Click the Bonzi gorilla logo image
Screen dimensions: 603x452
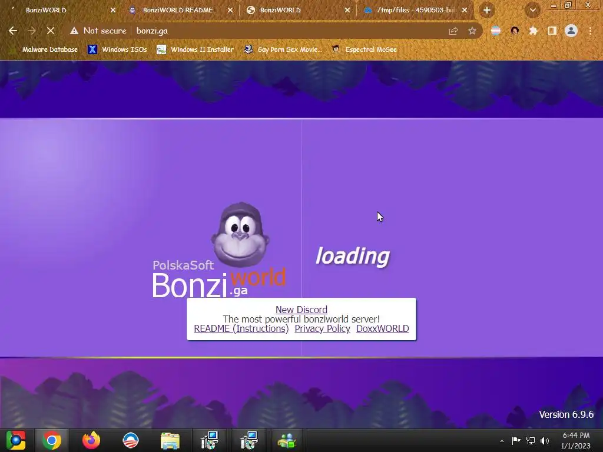pos(240,234)
